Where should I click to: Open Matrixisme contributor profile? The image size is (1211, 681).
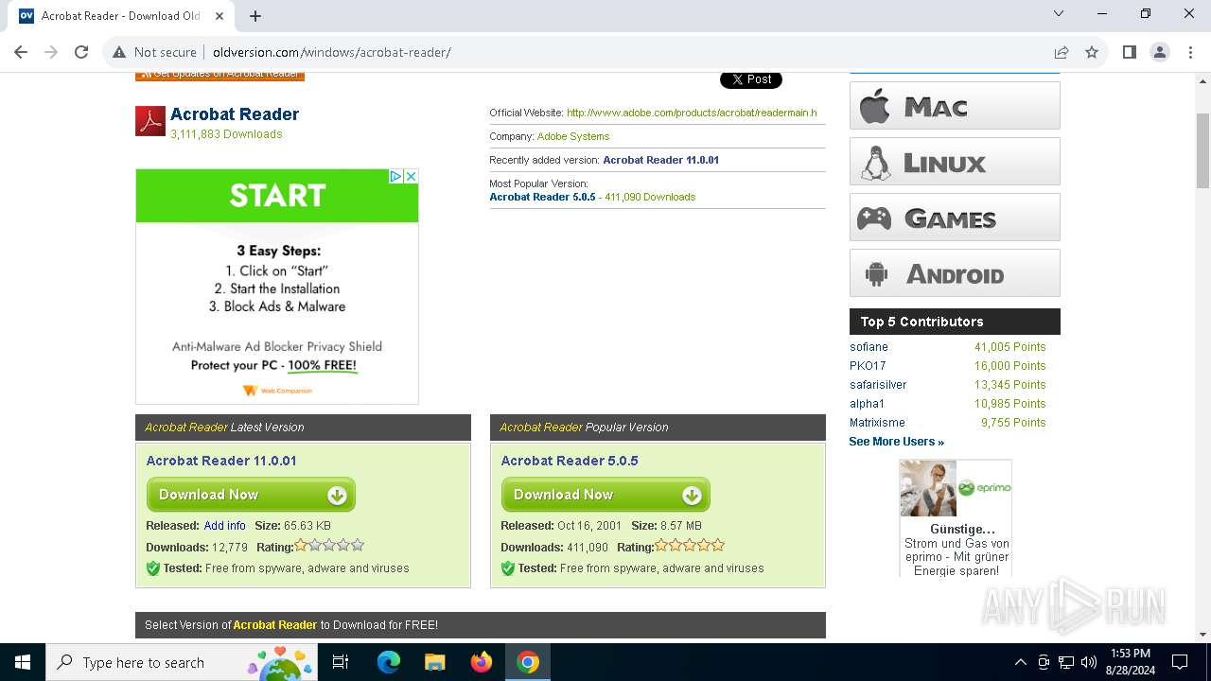pos(877,423)
